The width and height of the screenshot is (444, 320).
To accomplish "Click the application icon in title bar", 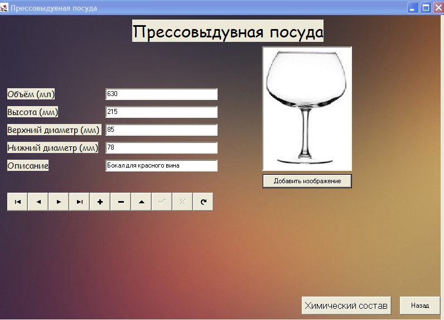I will coord(4,7).
